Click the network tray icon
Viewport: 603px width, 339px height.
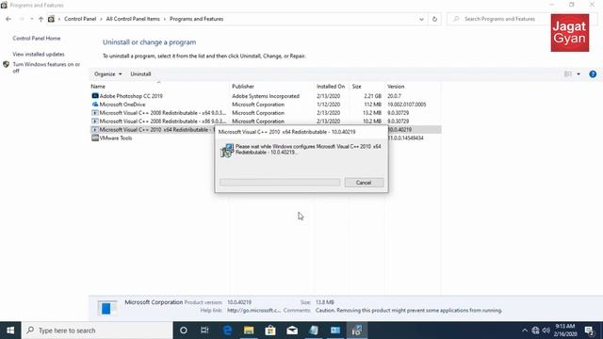(535, 331)
